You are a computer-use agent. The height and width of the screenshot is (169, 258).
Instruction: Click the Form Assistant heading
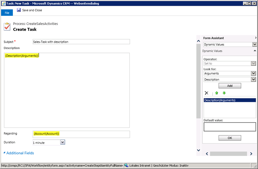(213, 38)
